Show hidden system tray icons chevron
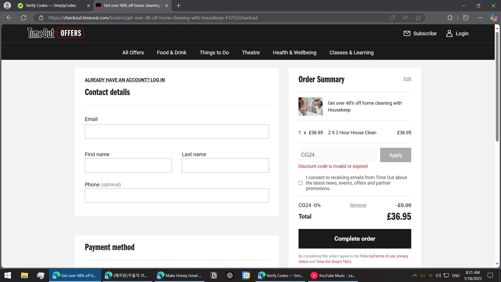 pos(414,275)
